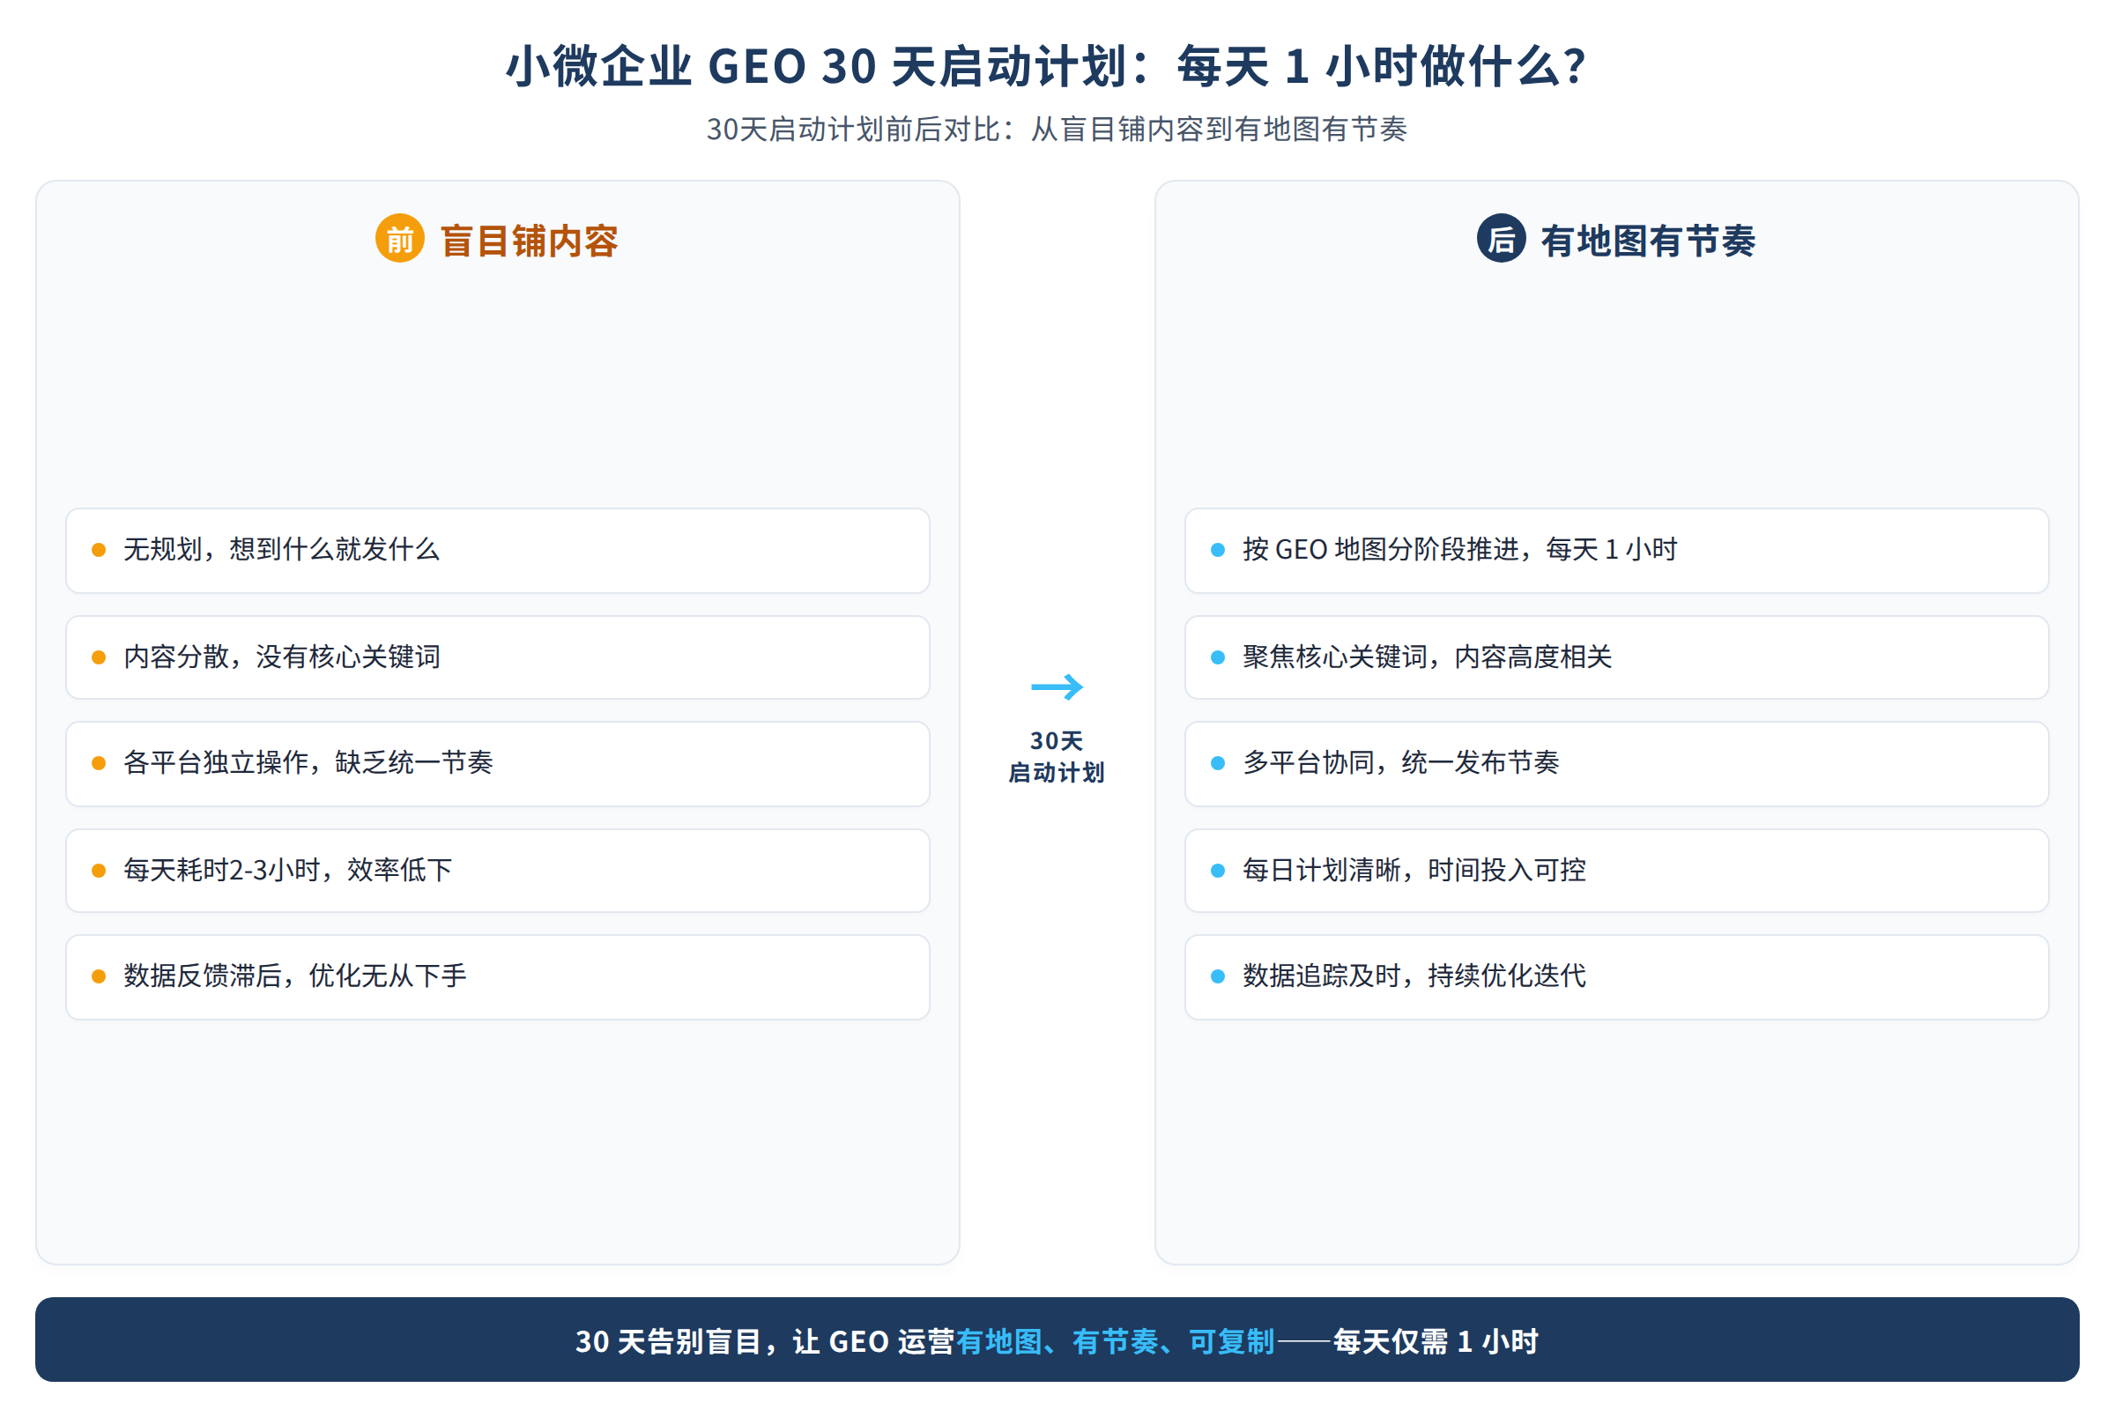
Task: Select the 无规划,想到什么就发什么 card
Action: pos(497,550)
